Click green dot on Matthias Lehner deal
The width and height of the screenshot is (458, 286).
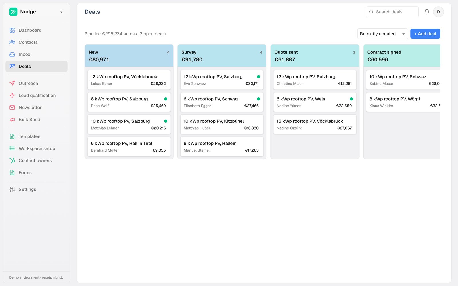166,121
